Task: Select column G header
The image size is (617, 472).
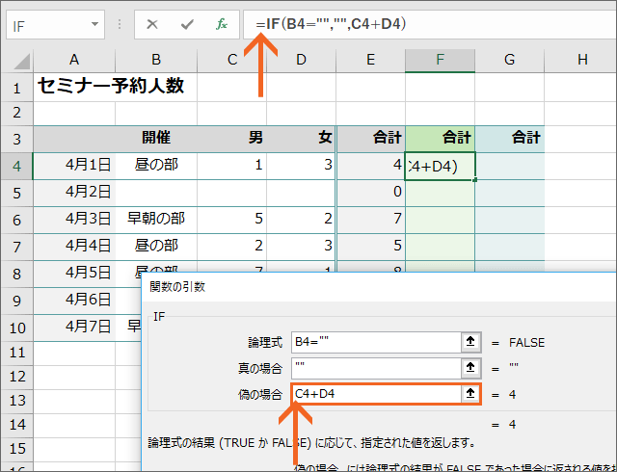Action: (x=510, y=60)
